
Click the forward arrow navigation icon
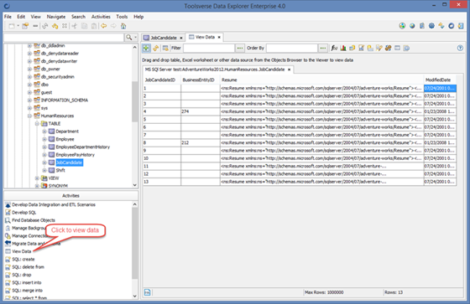113,26
